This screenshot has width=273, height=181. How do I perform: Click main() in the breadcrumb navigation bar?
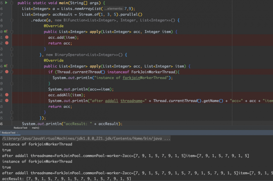(x=35, y=127)
